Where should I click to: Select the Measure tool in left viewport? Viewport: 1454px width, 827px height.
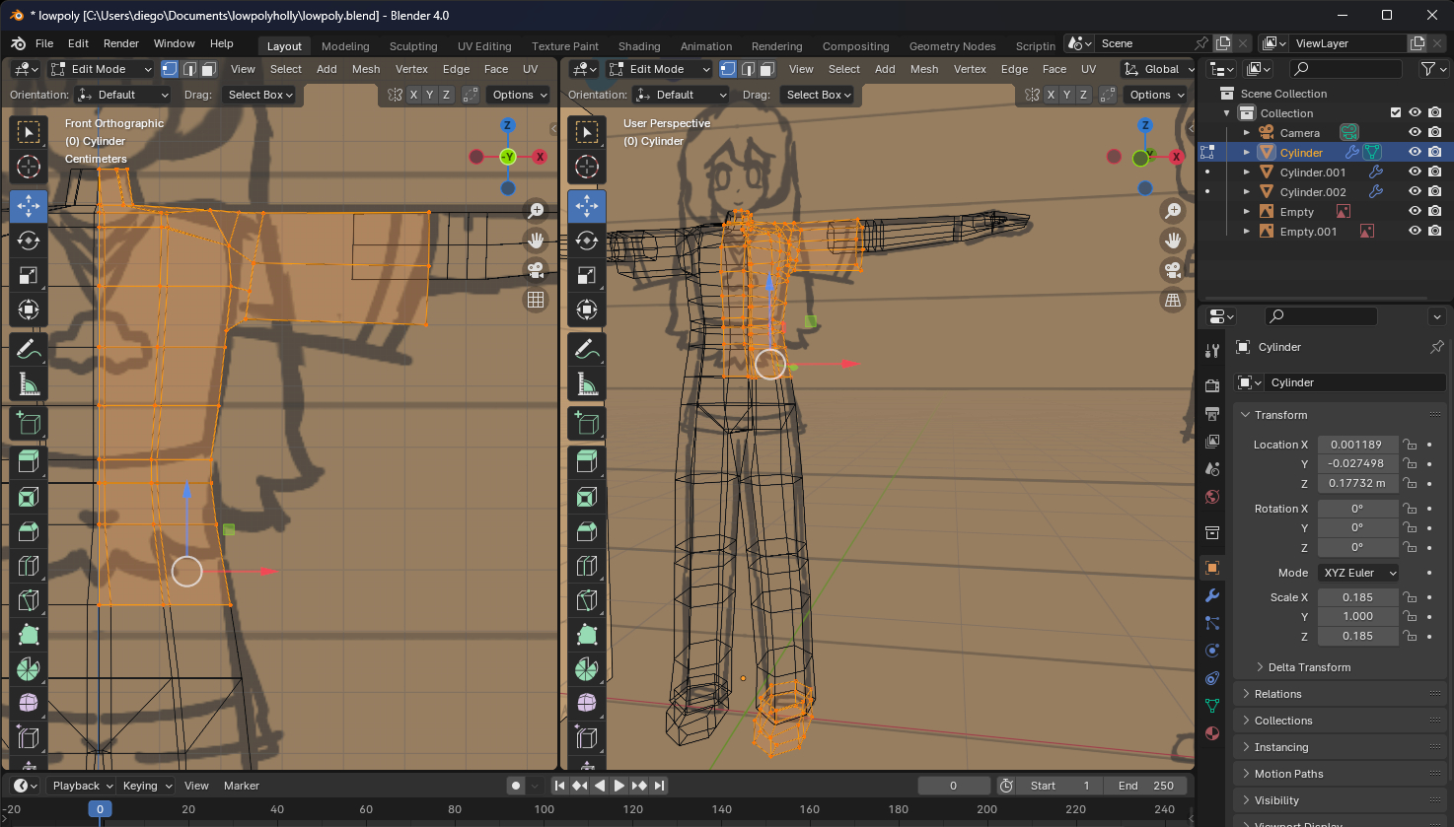(29, 383)
